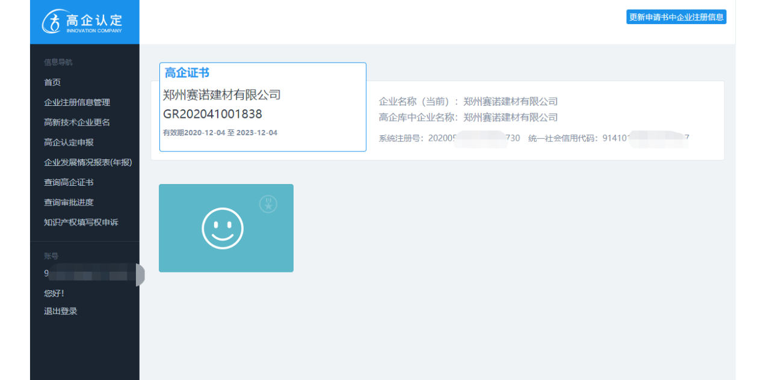Click the 高企证书 card title
This screenshot has width=770, height=380.
(187, 73)
